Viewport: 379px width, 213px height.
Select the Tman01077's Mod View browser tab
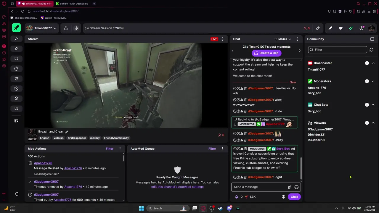click(35, 4)
